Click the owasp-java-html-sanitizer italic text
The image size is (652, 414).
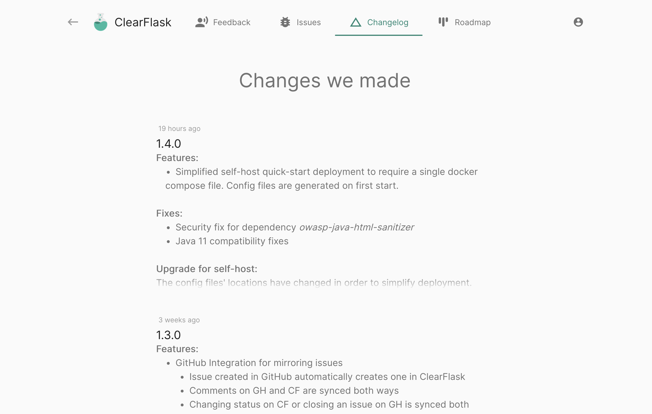coord(357,227)
